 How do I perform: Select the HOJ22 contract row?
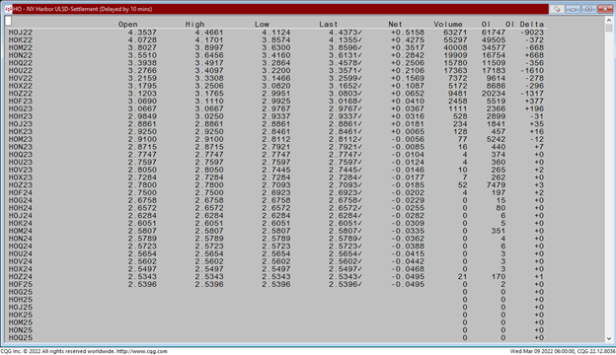[x=276, y=33]
